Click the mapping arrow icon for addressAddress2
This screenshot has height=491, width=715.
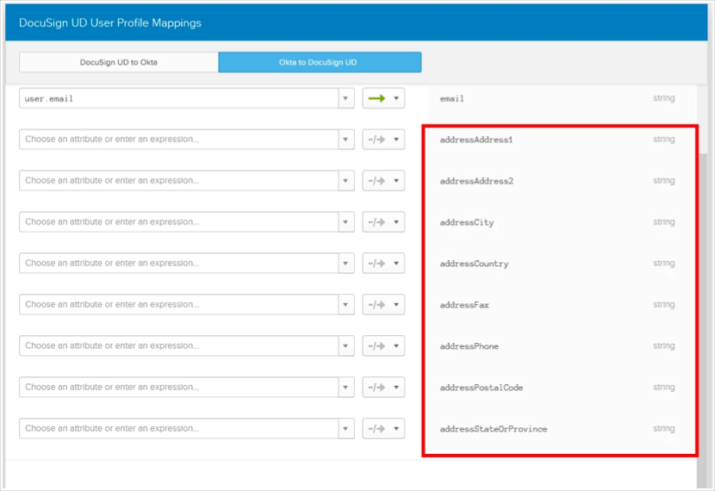coord(376,181)
